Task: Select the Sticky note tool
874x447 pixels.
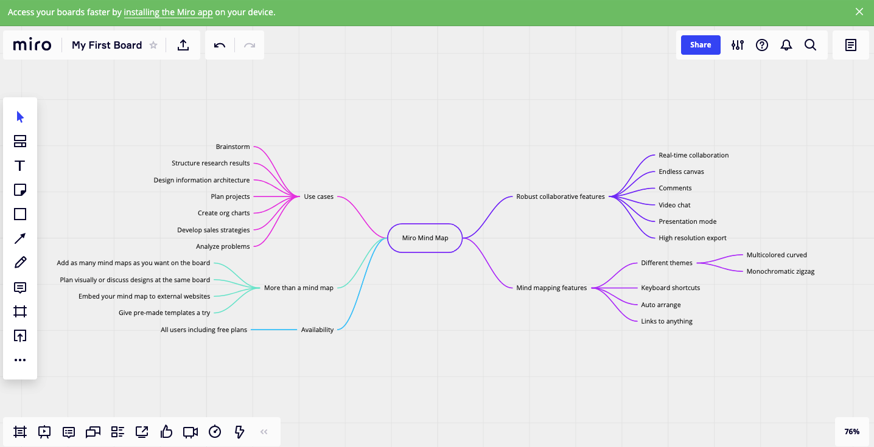Action: pos(20,190)
